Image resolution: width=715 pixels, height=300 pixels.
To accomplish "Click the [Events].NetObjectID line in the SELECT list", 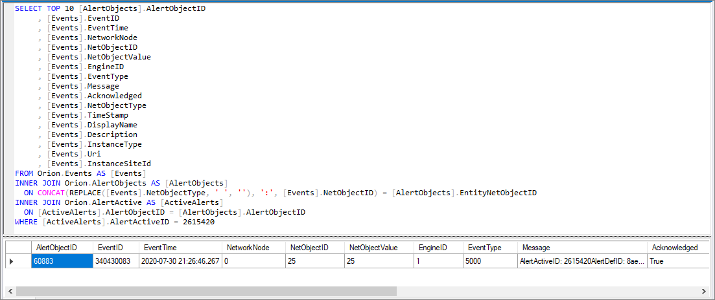I will (x=88, y=47).
